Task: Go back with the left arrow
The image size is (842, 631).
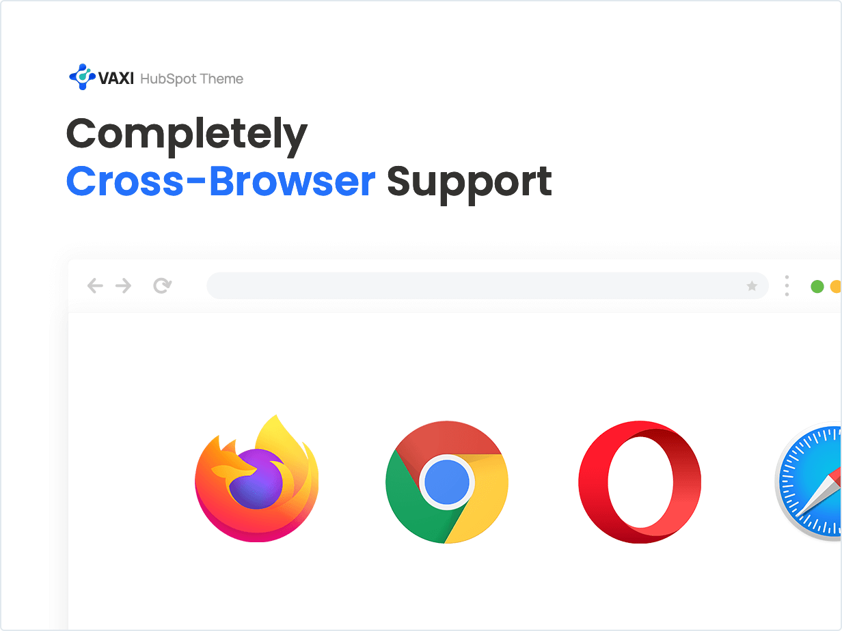Action: click(x=95, y=285)
